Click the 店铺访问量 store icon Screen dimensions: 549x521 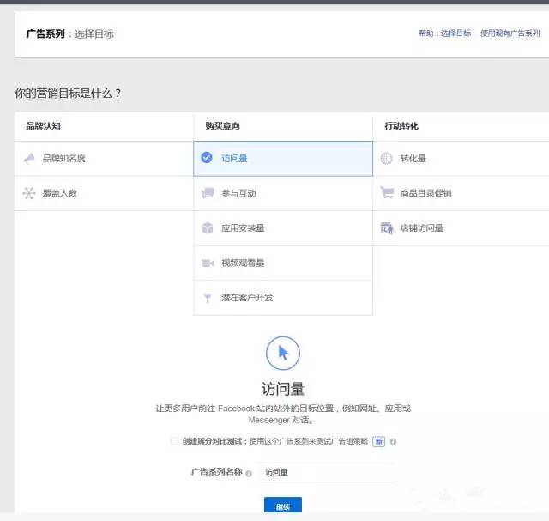click(387, 228)
